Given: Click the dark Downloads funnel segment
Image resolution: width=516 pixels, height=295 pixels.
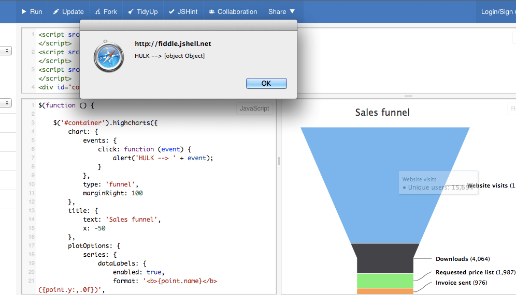Looking at the screenshot, I should point(385,258).
